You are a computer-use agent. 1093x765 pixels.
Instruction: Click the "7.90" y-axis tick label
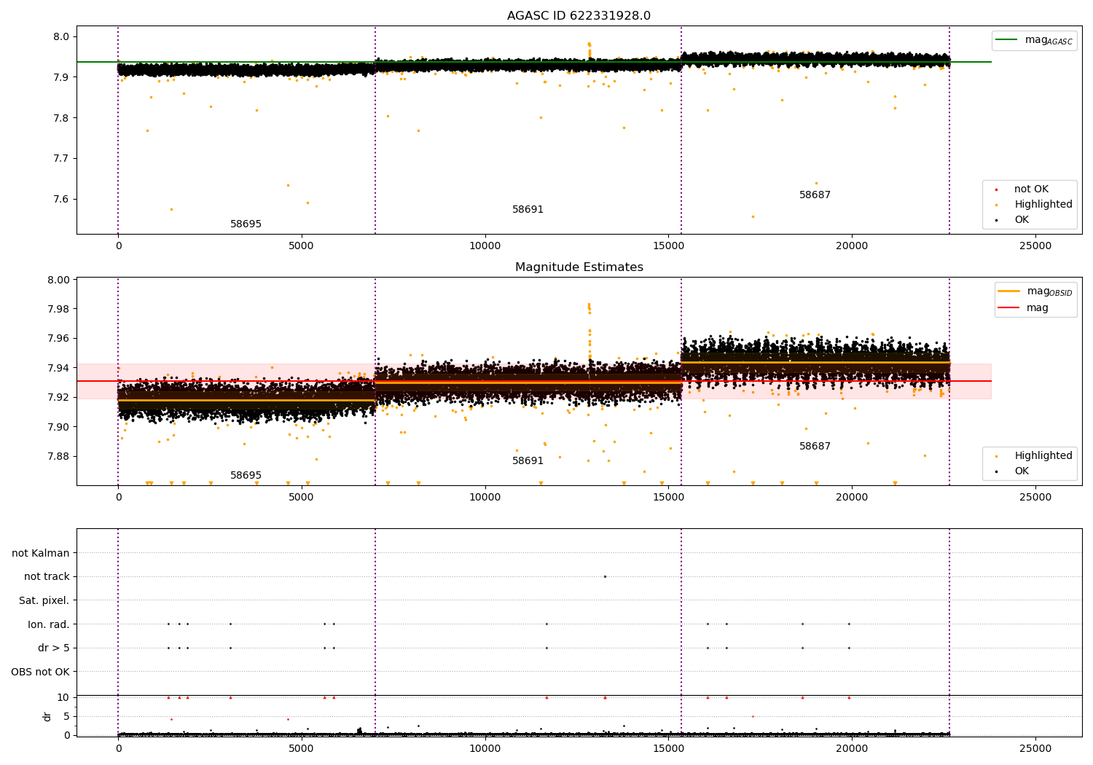pyautogui.click(x=58, y=427)
